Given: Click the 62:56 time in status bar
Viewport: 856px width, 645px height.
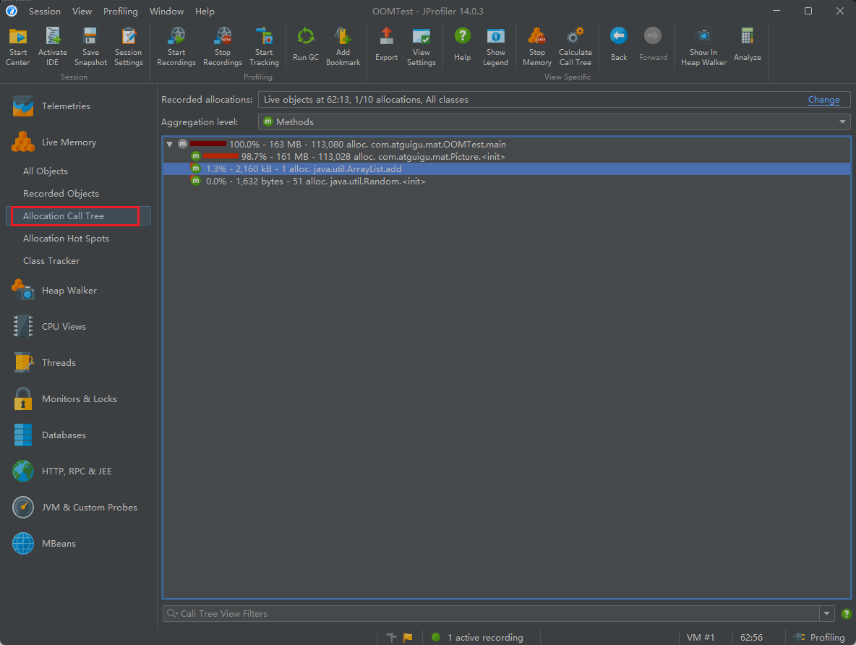Looking at the screenshot, I should click(751, 637).
